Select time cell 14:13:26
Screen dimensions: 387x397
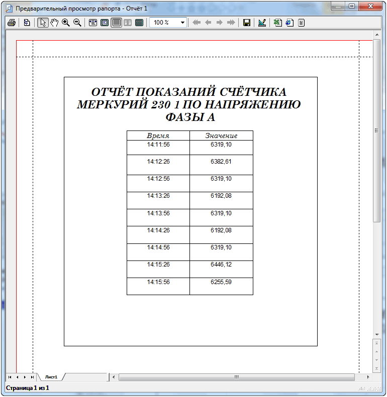tap(158, 200)
